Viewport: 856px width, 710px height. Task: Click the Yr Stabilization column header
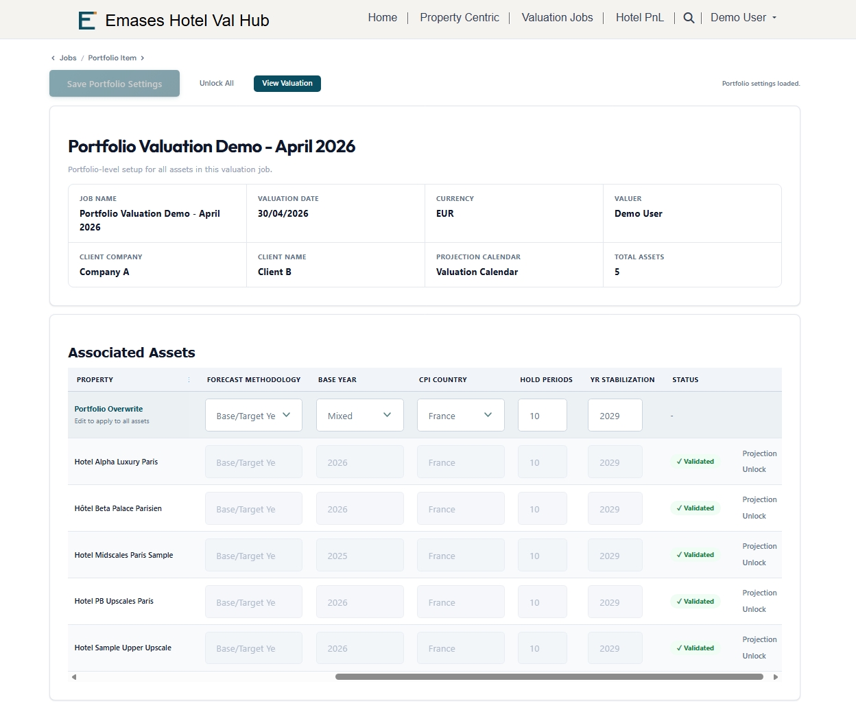(x=622, y=380)
